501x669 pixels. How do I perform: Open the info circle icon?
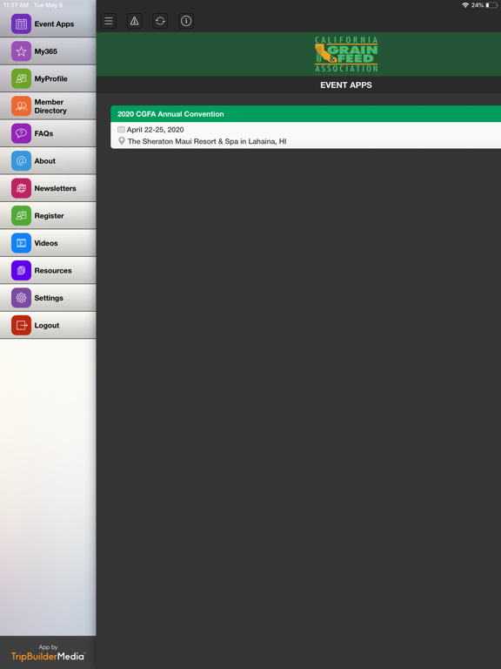[186, 21]
